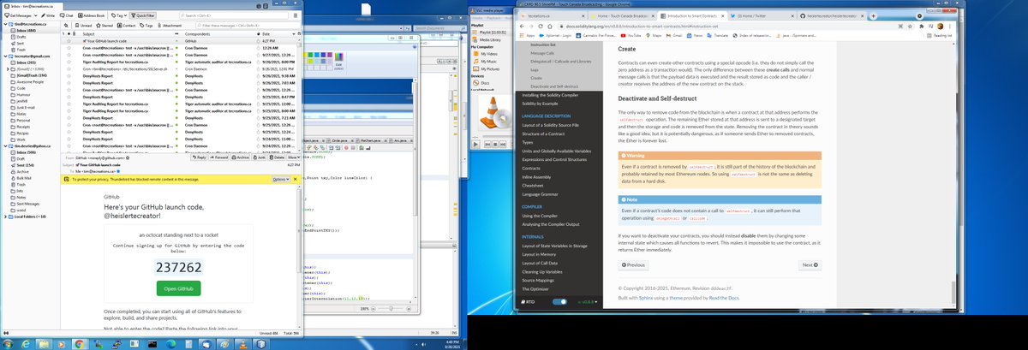Screen dimensions: 1028x350
Task: Click the green Open GitHub button
Action: [x=180, y=290]
